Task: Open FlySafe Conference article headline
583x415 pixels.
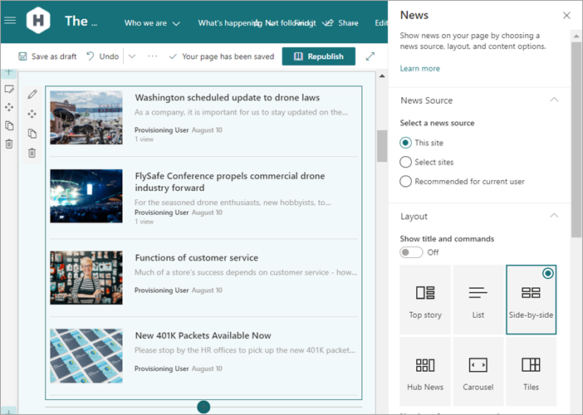Action: click(x=230, y=182)
